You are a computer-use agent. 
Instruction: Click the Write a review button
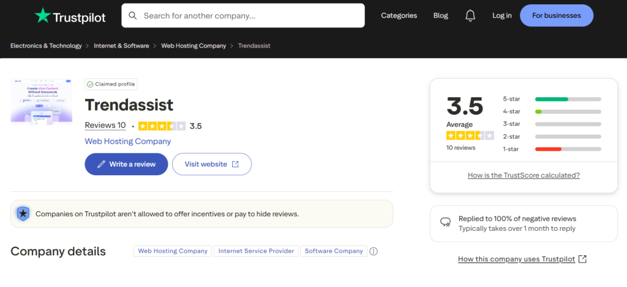tap(126, 164)
